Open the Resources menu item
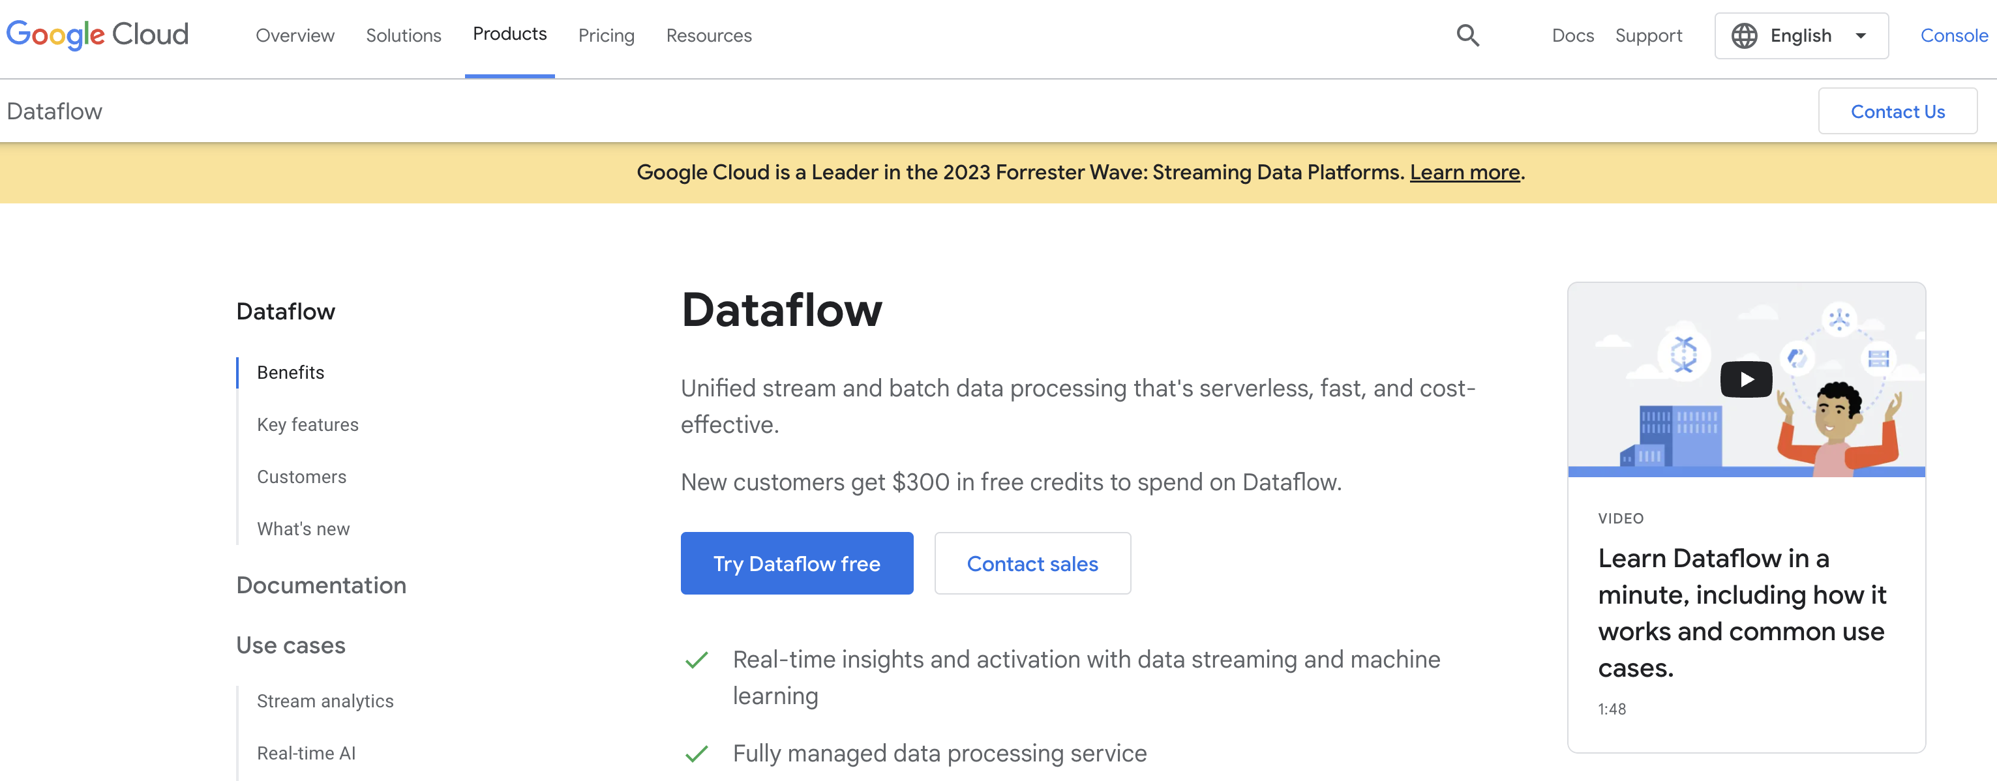Screen dimensions: 1997x781 (x=708, y=36)
